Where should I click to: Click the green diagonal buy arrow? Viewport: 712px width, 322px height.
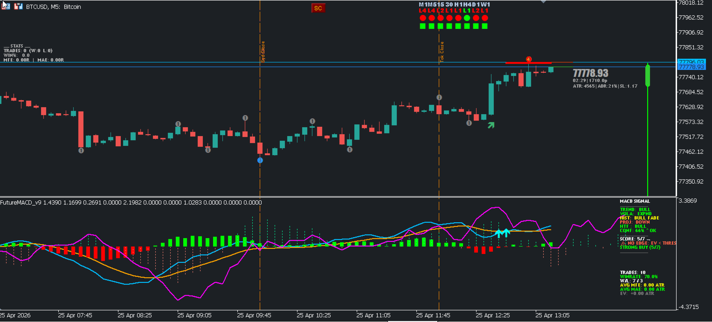491,125
